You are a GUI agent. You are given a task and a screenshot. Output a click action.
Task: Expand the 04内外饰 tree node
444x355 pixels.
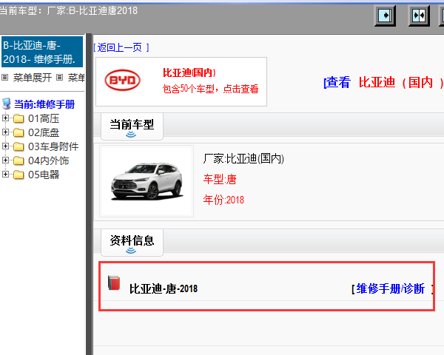[5, 160]
